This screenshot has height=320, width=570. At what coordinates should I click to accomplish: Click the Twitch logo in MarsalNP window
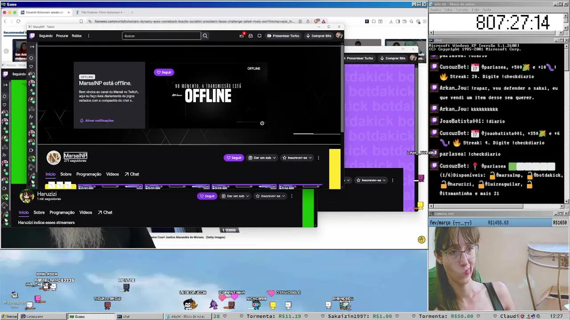32,36
